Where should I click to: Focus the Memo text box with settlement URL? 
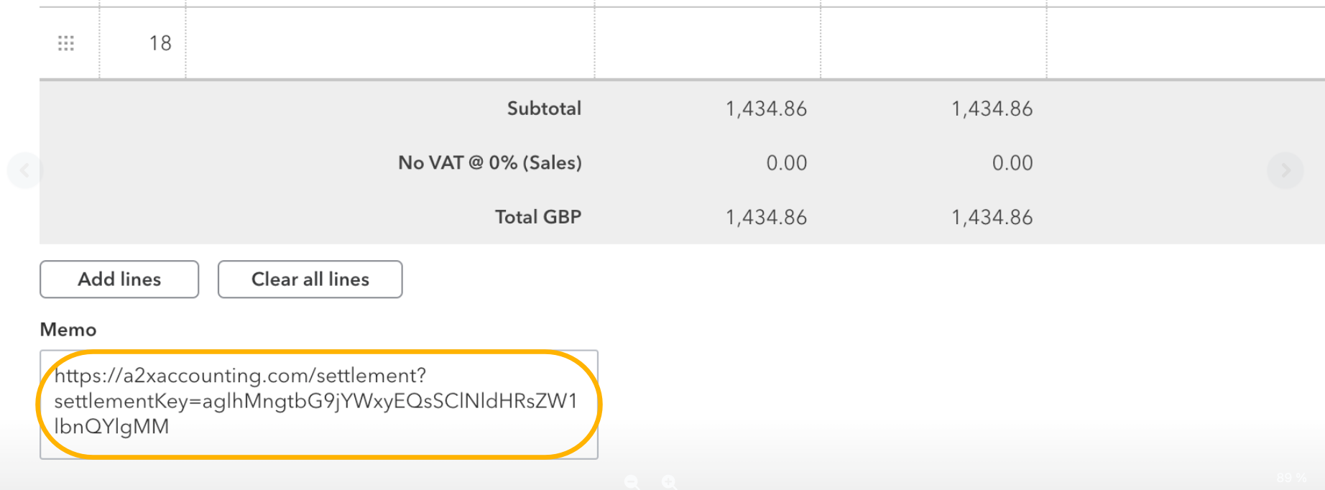tap(319, 405)
